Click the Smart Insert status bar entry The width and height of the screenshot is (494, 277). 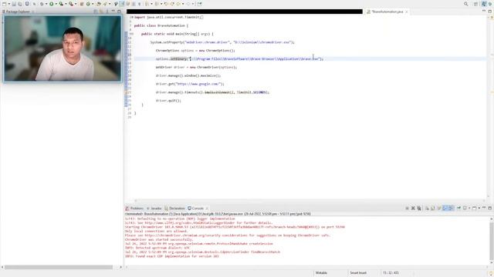pyautogui.click(x=358, y=273)
